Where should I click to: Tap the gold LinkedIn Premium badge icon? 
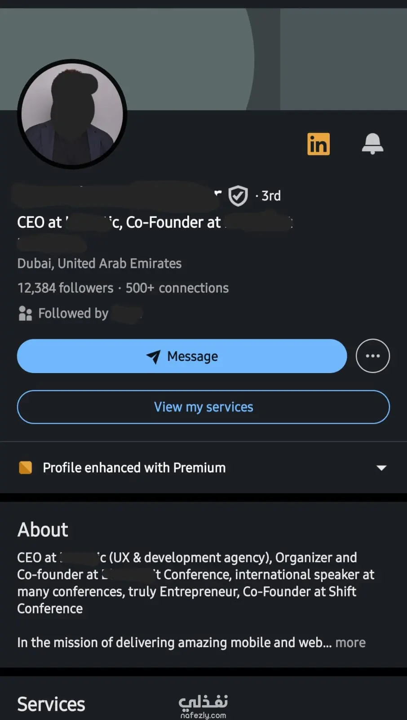pyautogui.click(x=318, y=144)
